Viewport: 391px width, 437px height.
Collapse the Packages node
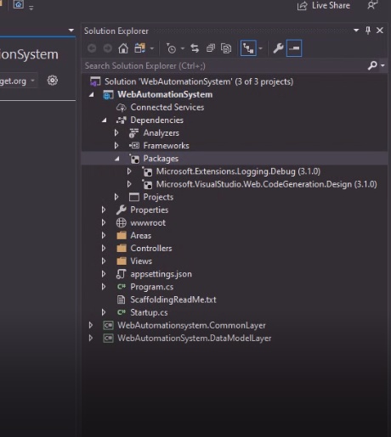click(117, 159)
